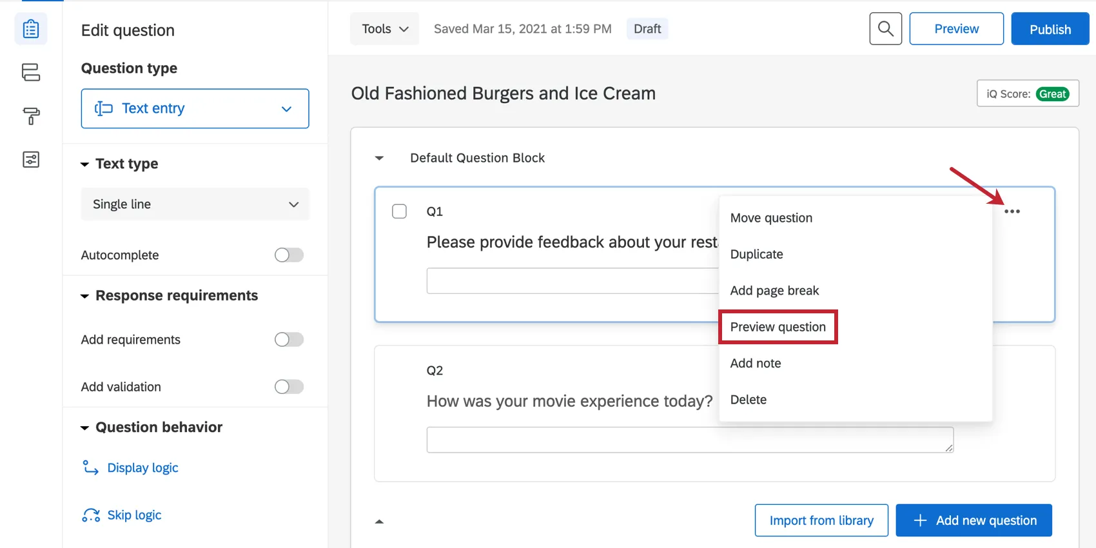
Task: Turn on Add requirements switch
Action: click(289, 340)
